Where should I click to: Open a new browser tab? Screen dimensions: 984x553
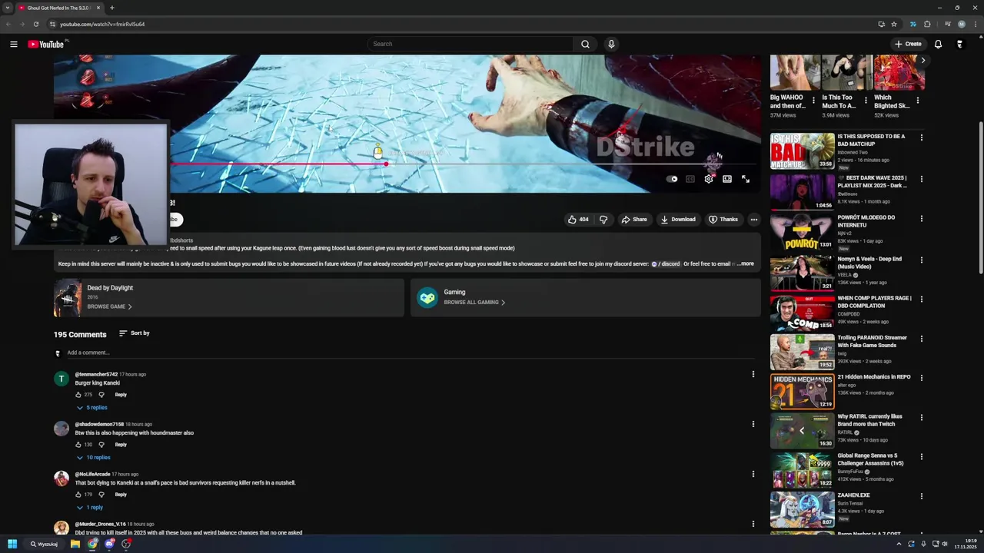click(x=112, y=8)
